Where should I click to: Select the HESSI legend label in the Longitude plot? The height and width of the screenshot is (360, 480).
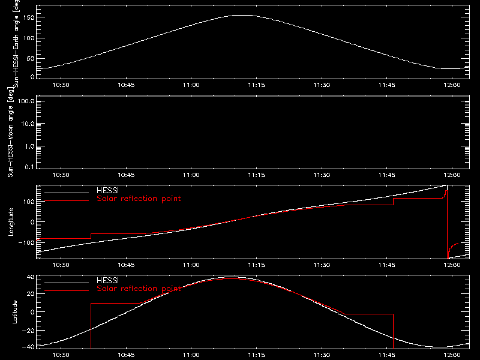[x=107, y=190]
